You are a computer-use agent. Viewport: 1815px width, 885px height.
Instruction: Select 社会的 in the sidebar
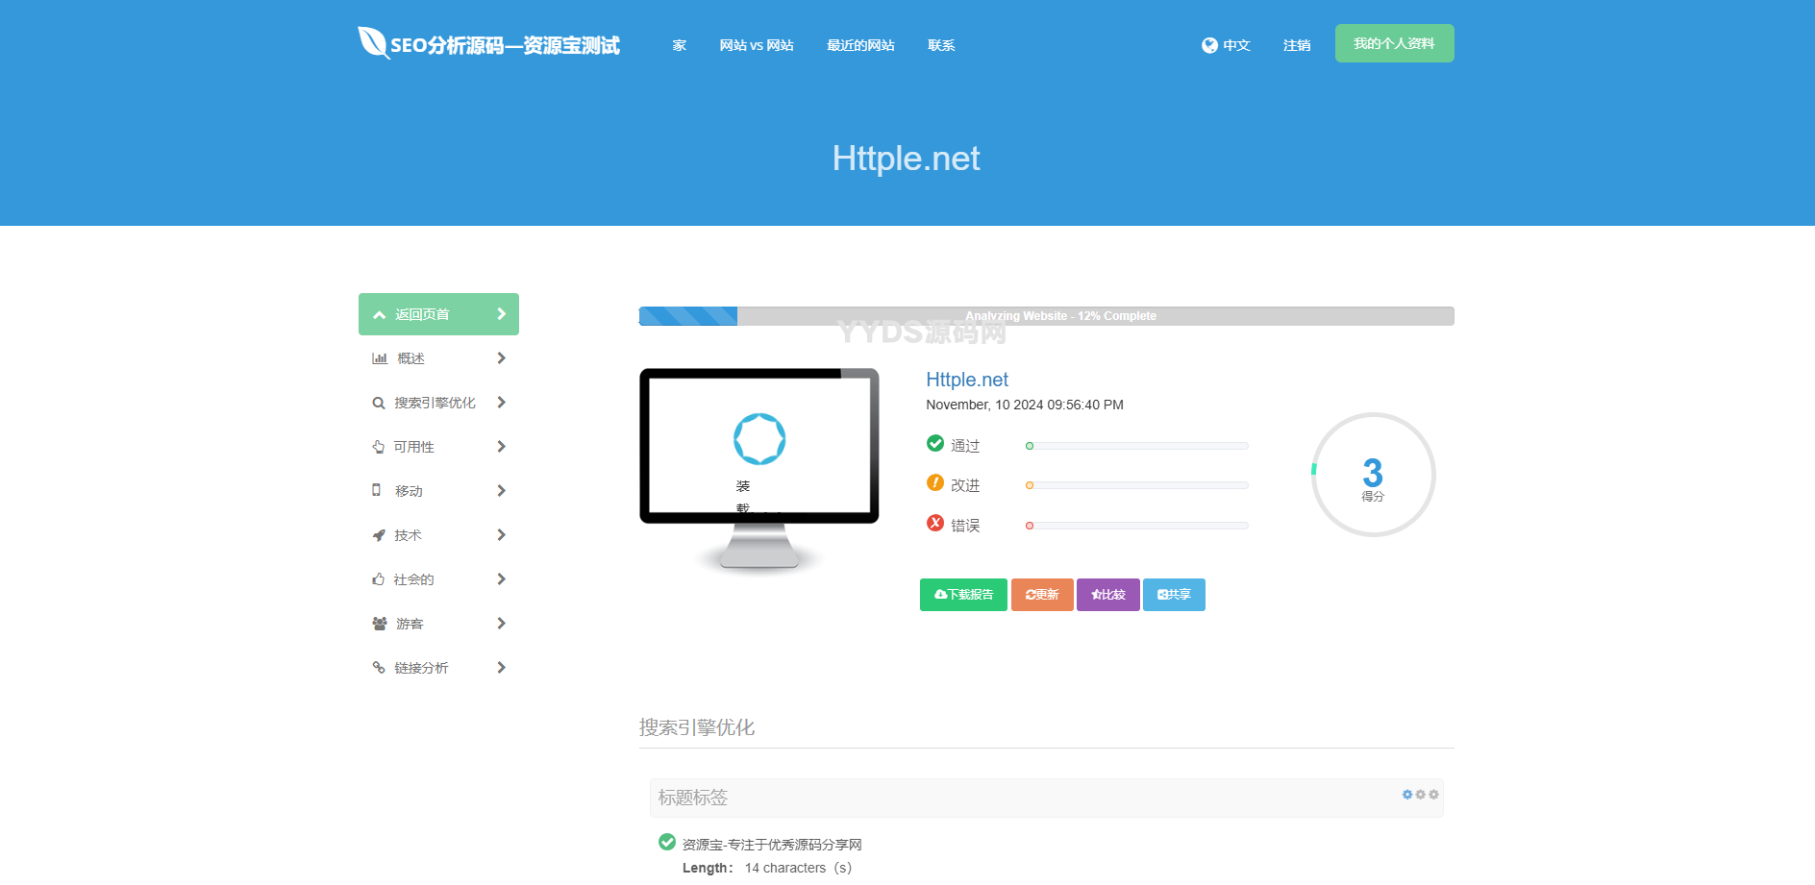coord(438,579)
